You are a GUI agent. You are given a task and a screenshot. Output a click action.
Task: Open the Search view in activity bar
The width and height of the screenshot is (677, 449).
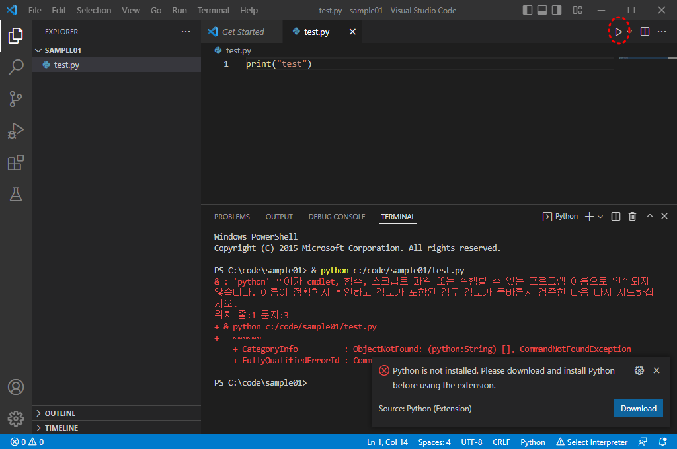(x=16, y=67)
